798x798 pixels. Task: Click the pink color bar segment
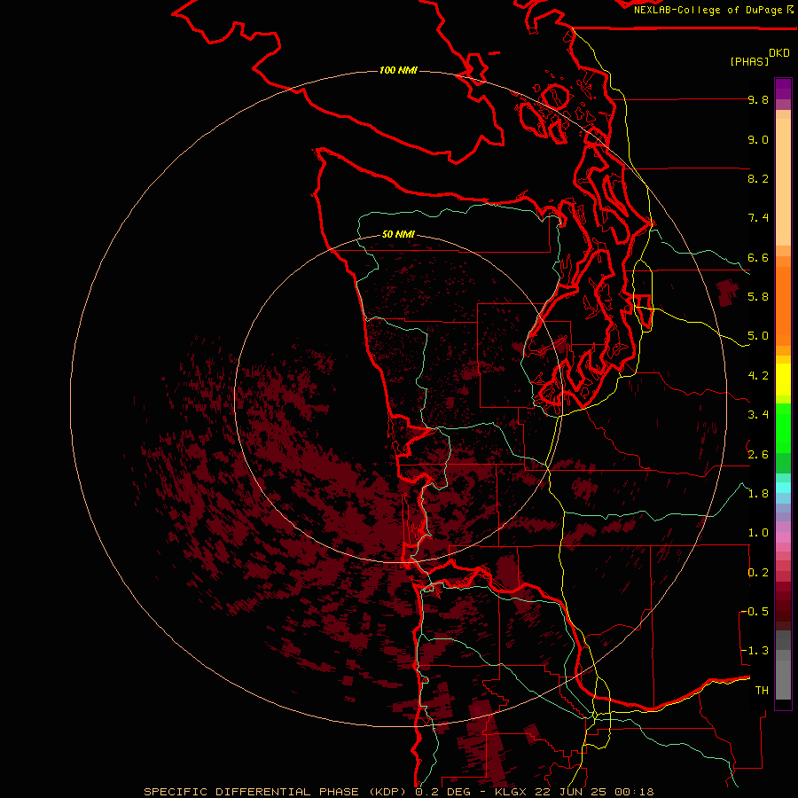click(x=783, y=537)
